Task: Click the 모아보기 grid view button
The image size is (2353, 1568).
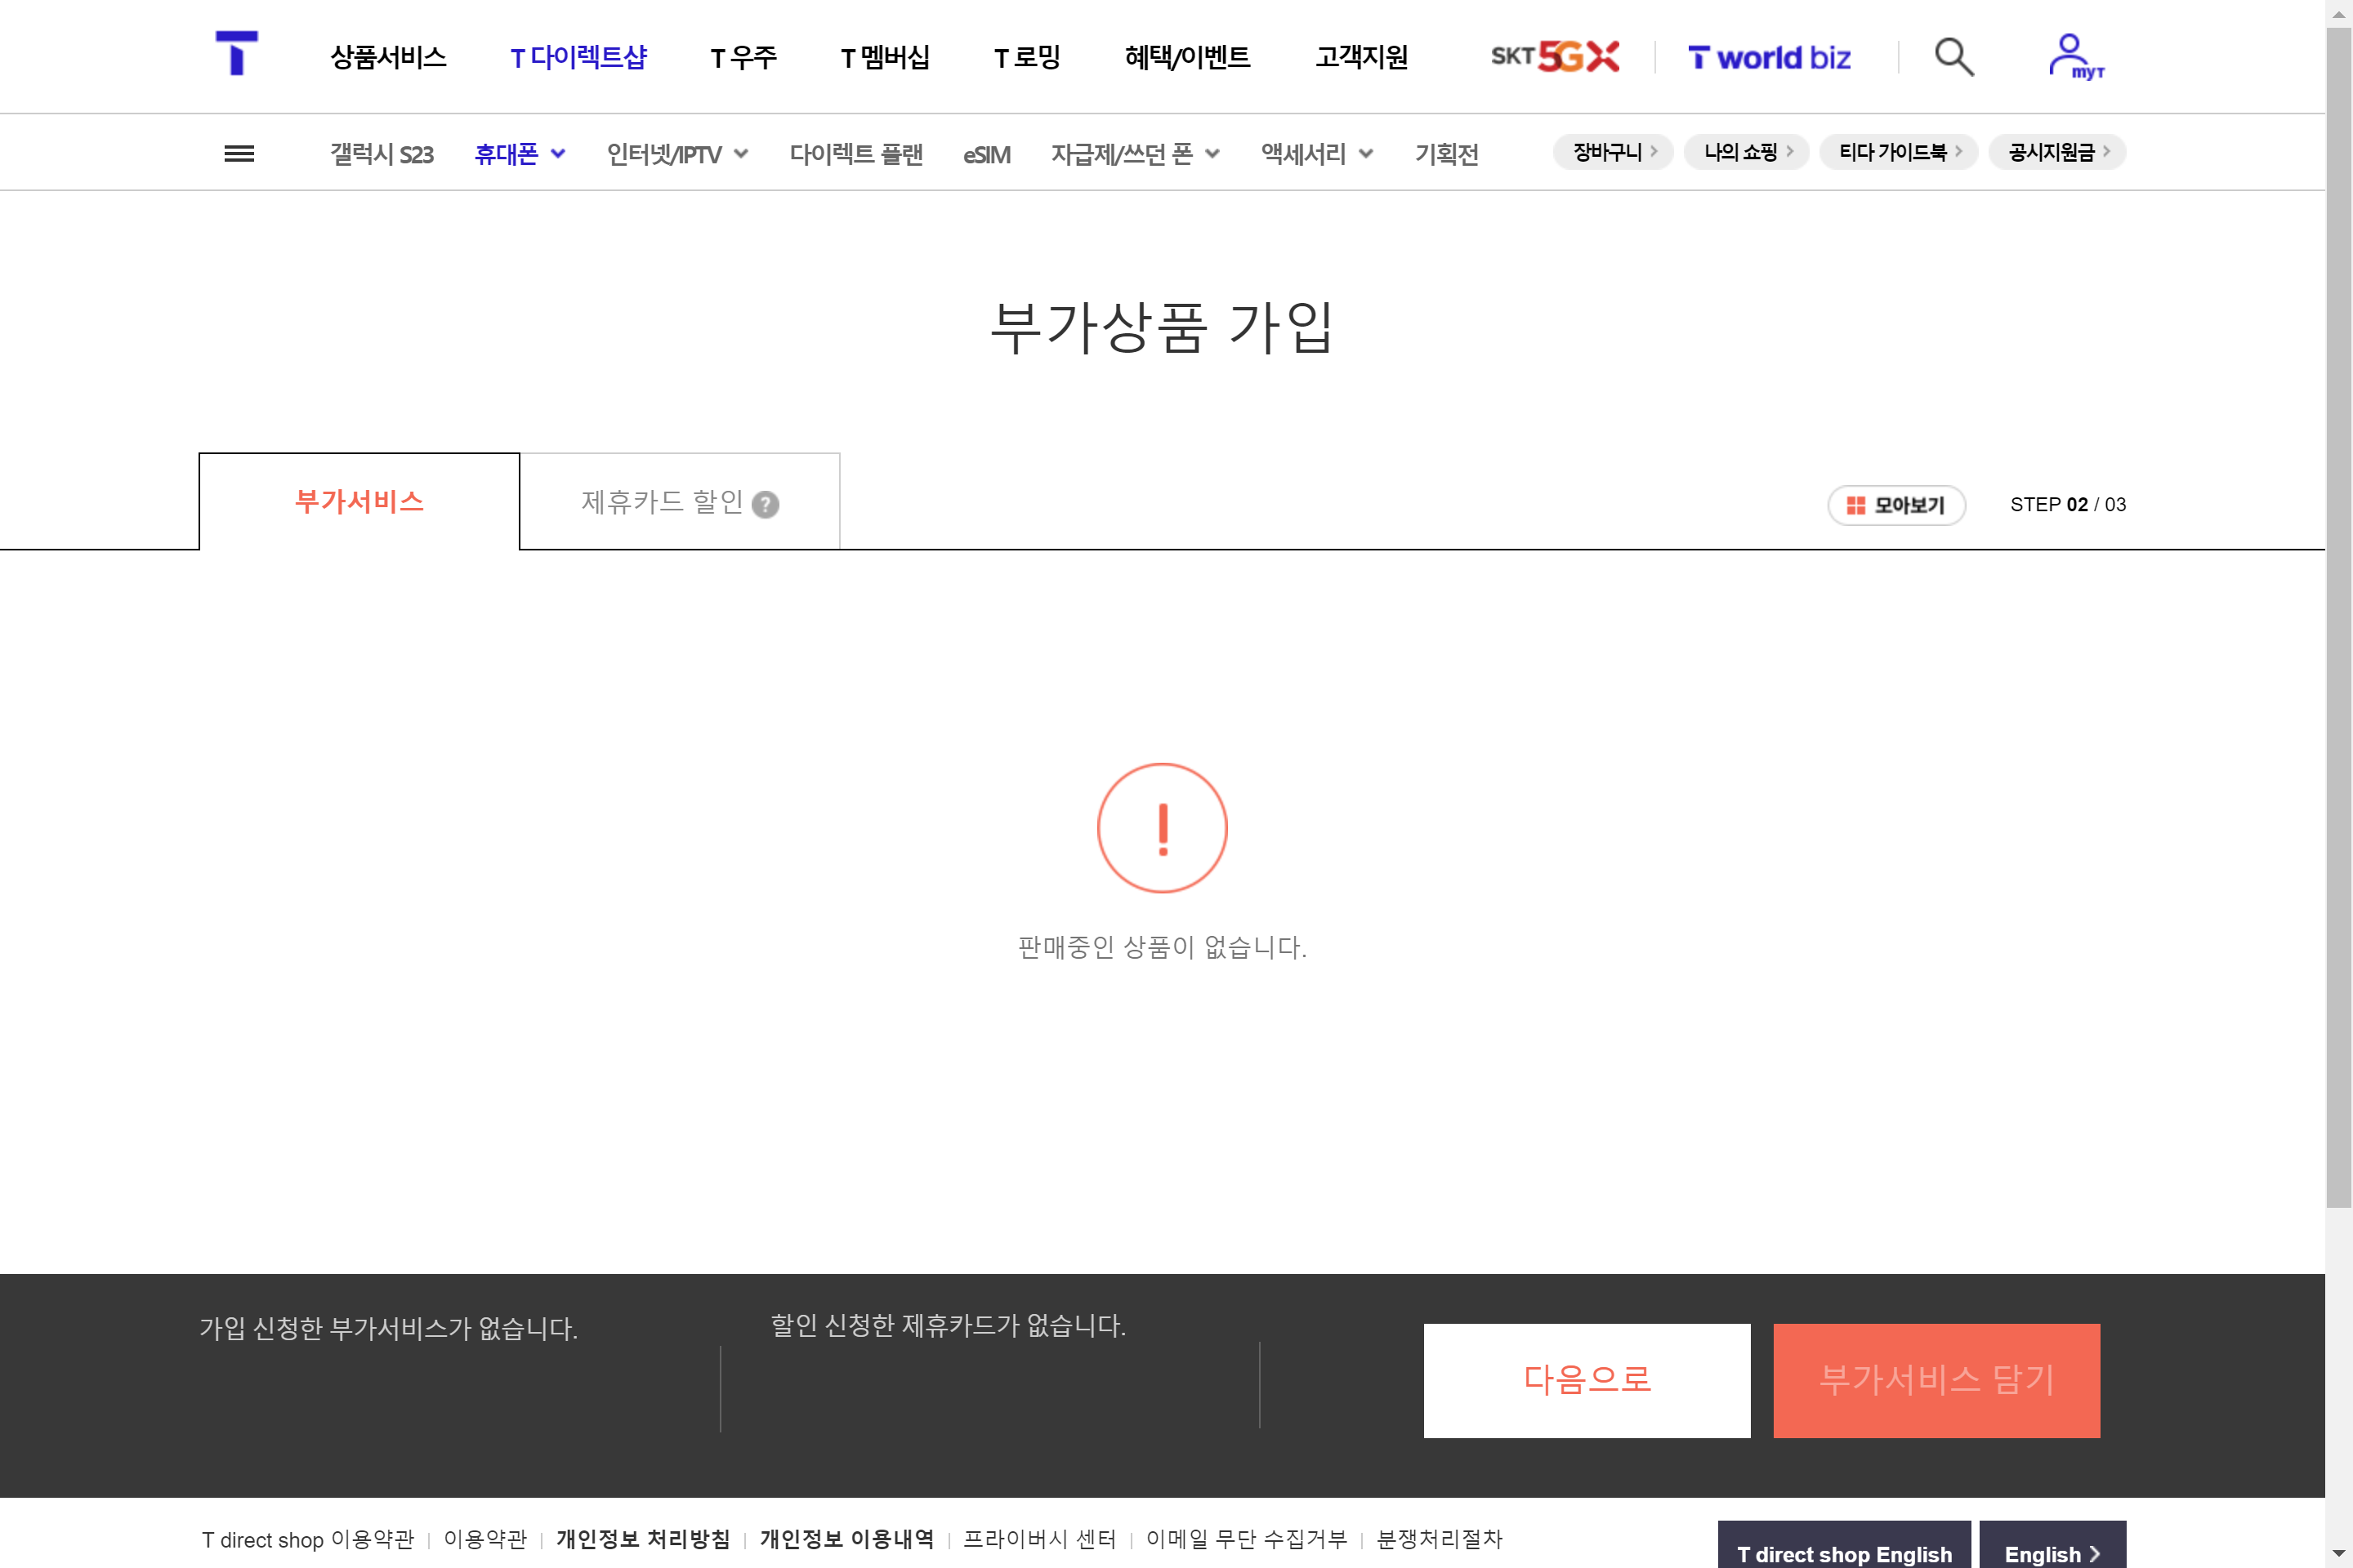Action: coord(1895,505)
